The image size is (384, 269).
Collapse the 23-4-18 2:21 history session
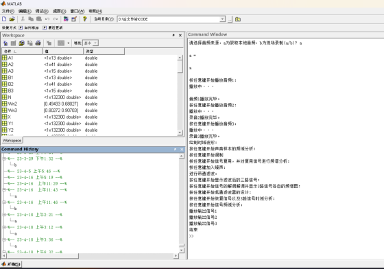(4, 215)
